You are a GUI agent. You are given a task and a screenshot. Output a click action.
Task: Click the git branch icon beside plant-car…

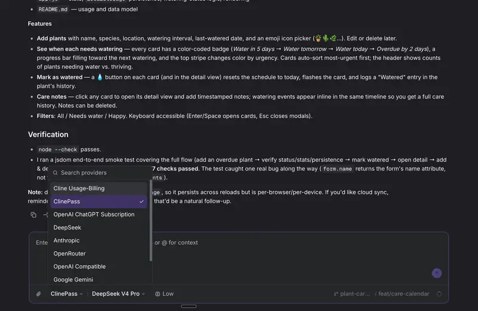click(336, 294)
